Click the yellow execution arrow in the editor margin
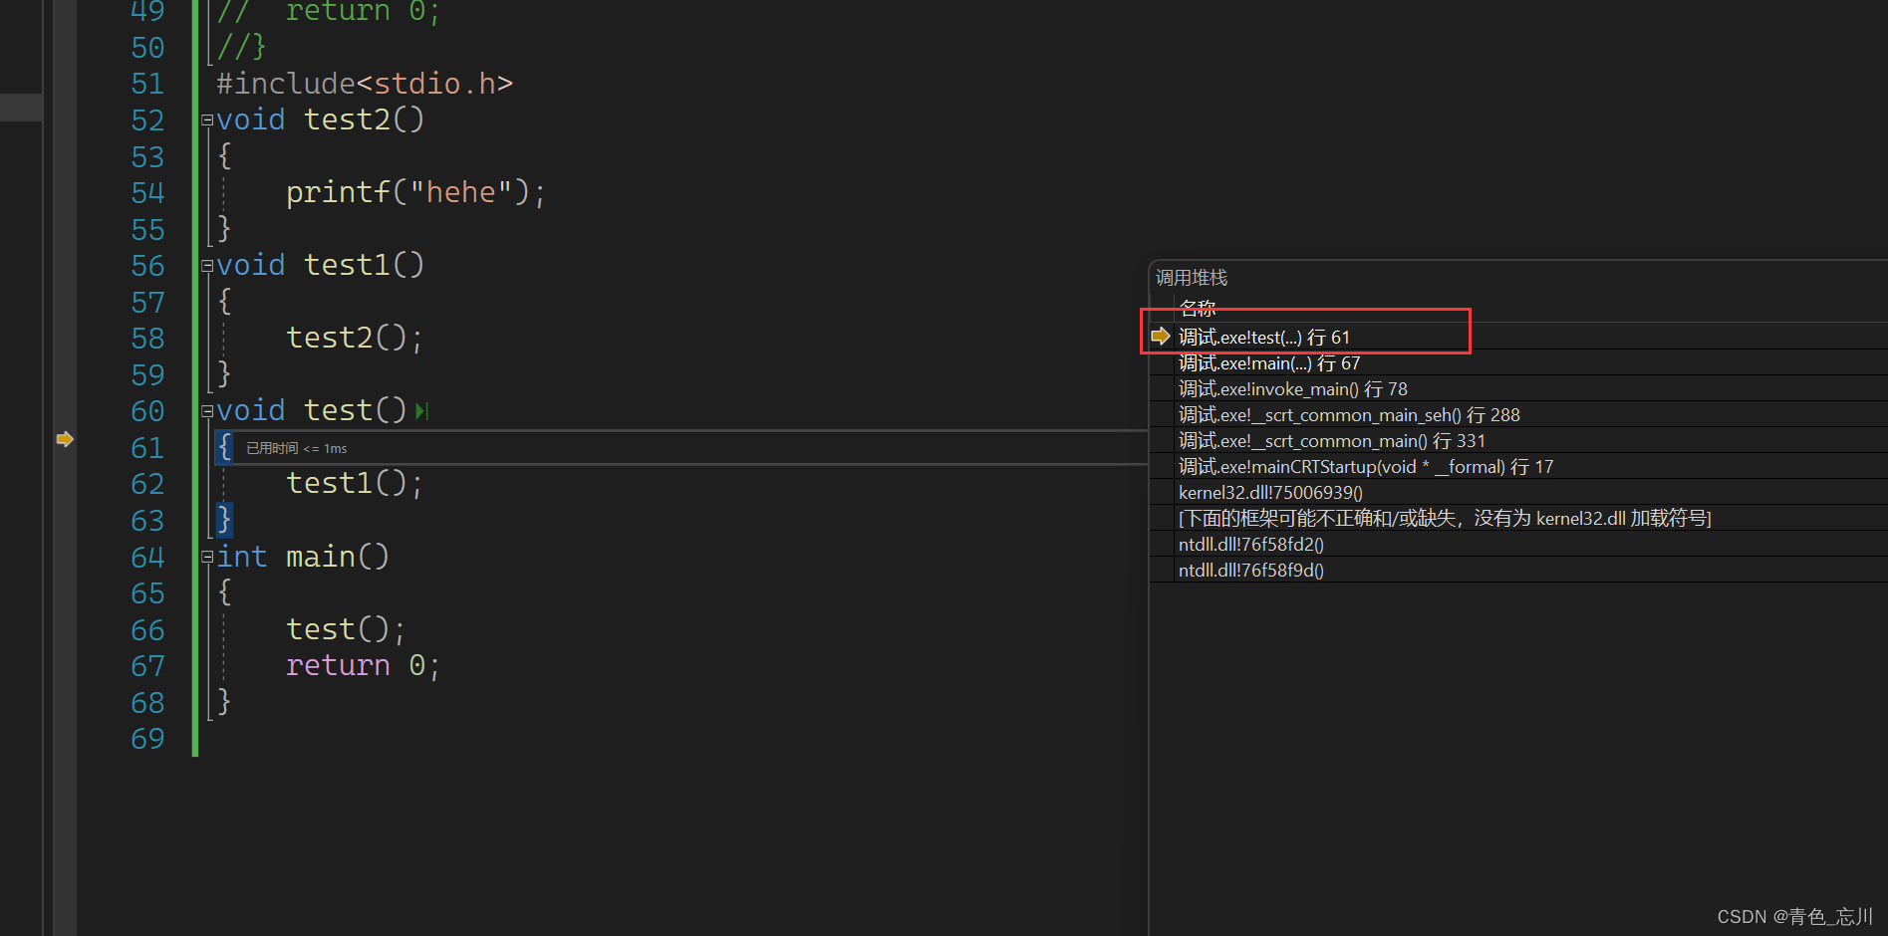This screenshot has width=1888, height=936. pos(65,439)
